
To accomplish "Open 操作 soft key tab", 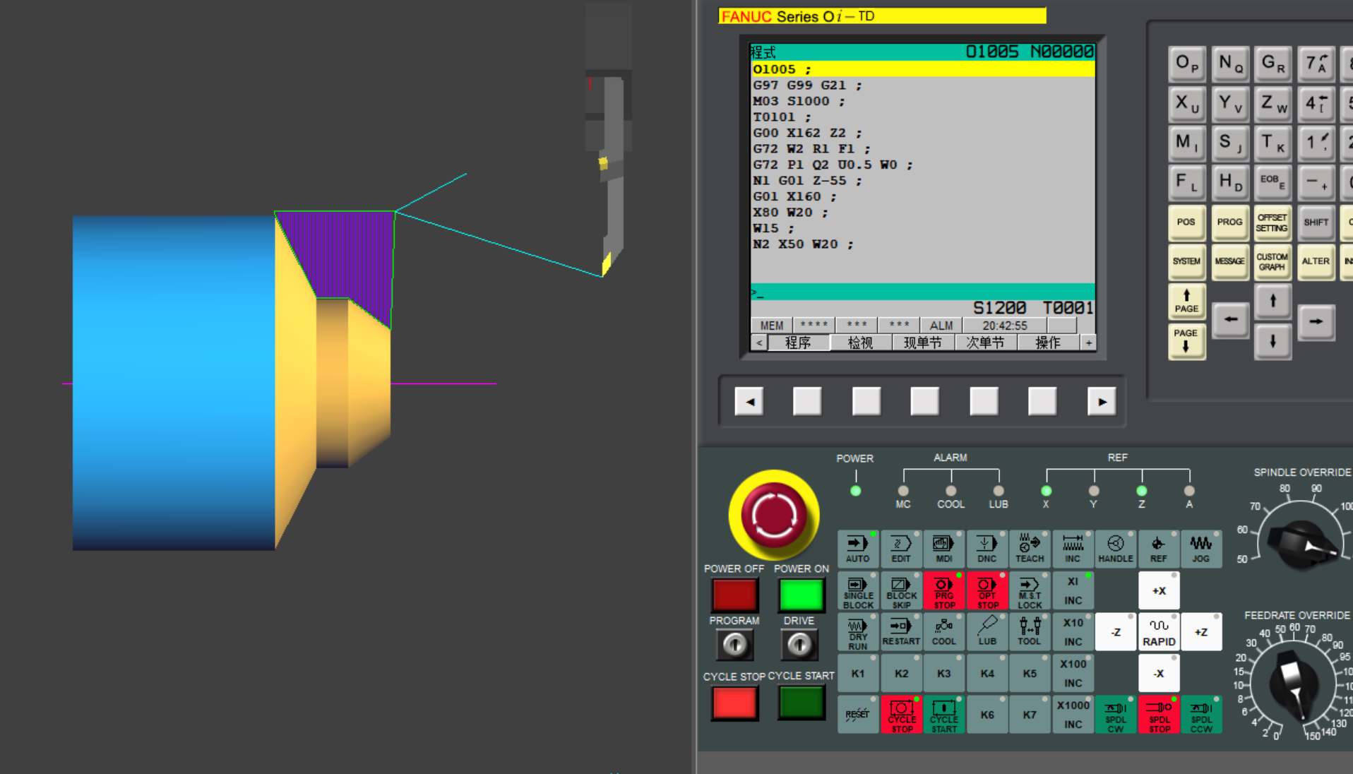I will pos(1048,343).
